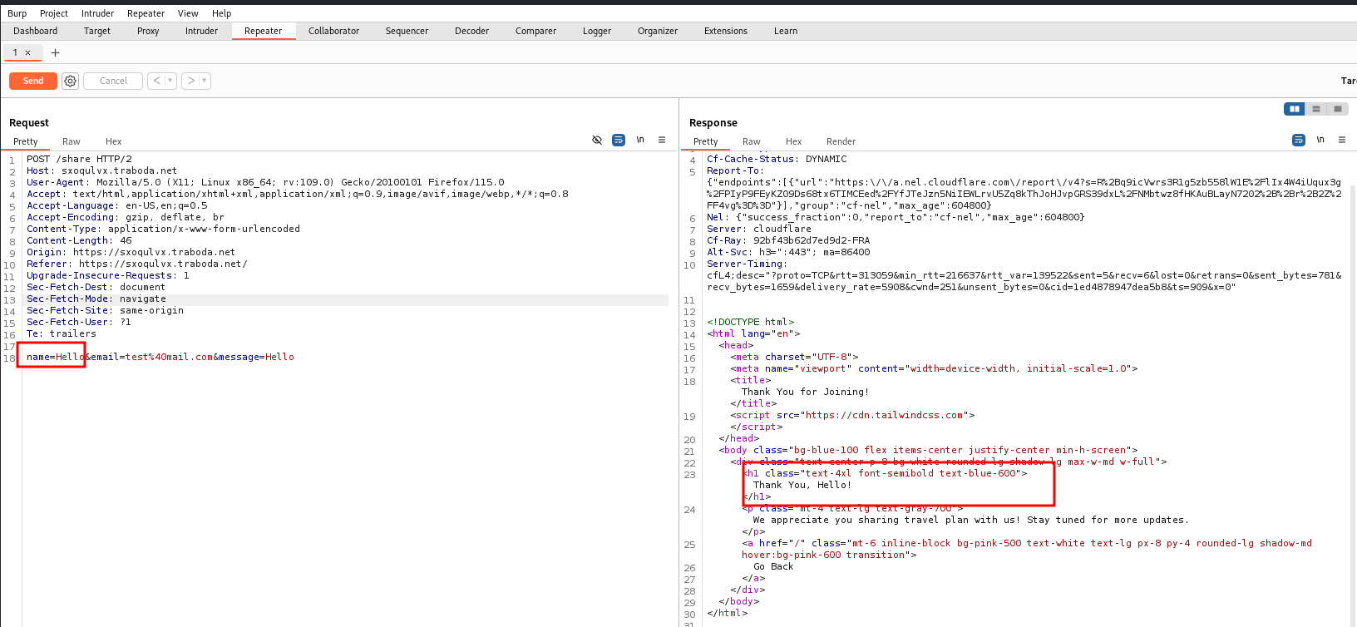Select the top-bottom split layout icon
This screenshot has height=627, width=1357.
(1316, 109)
